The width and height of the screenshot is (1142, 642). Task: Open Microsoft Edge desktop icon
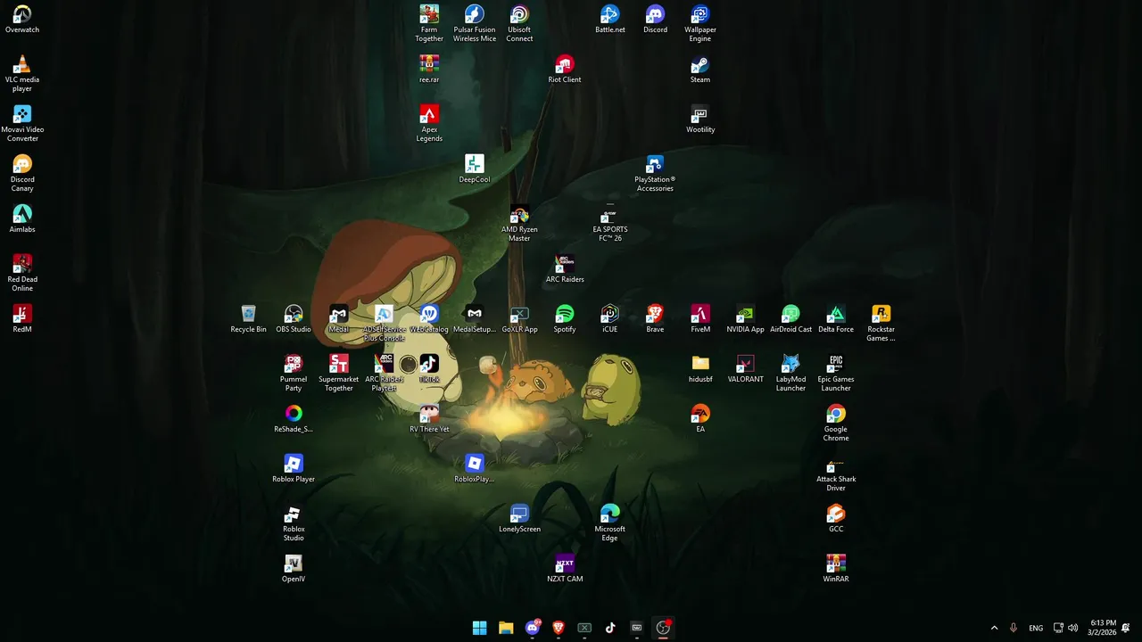(x=610, y=523)
